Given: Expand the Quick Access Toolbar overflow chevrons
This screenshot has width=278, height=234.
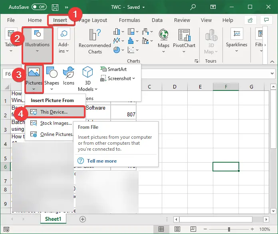Looking at the screenshot, I should 66,7.
